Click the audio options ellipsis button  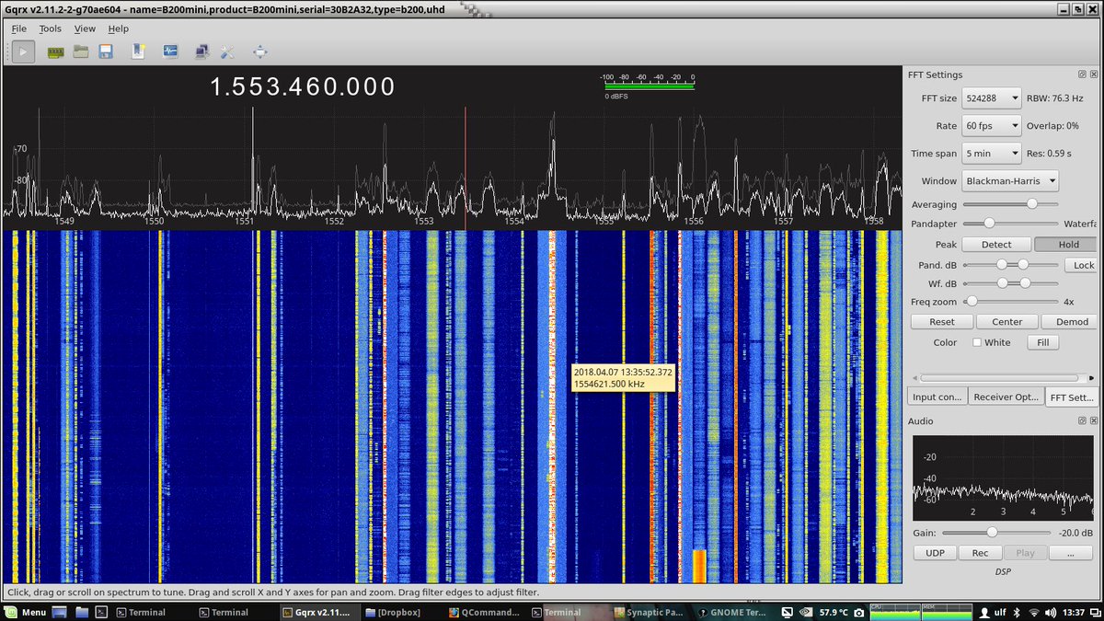(1070, 553)
